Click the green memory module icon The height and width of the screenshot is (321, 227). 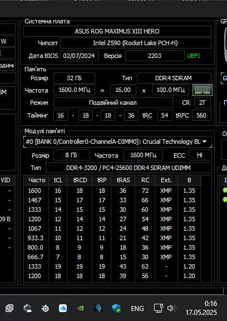click(203, 90)
